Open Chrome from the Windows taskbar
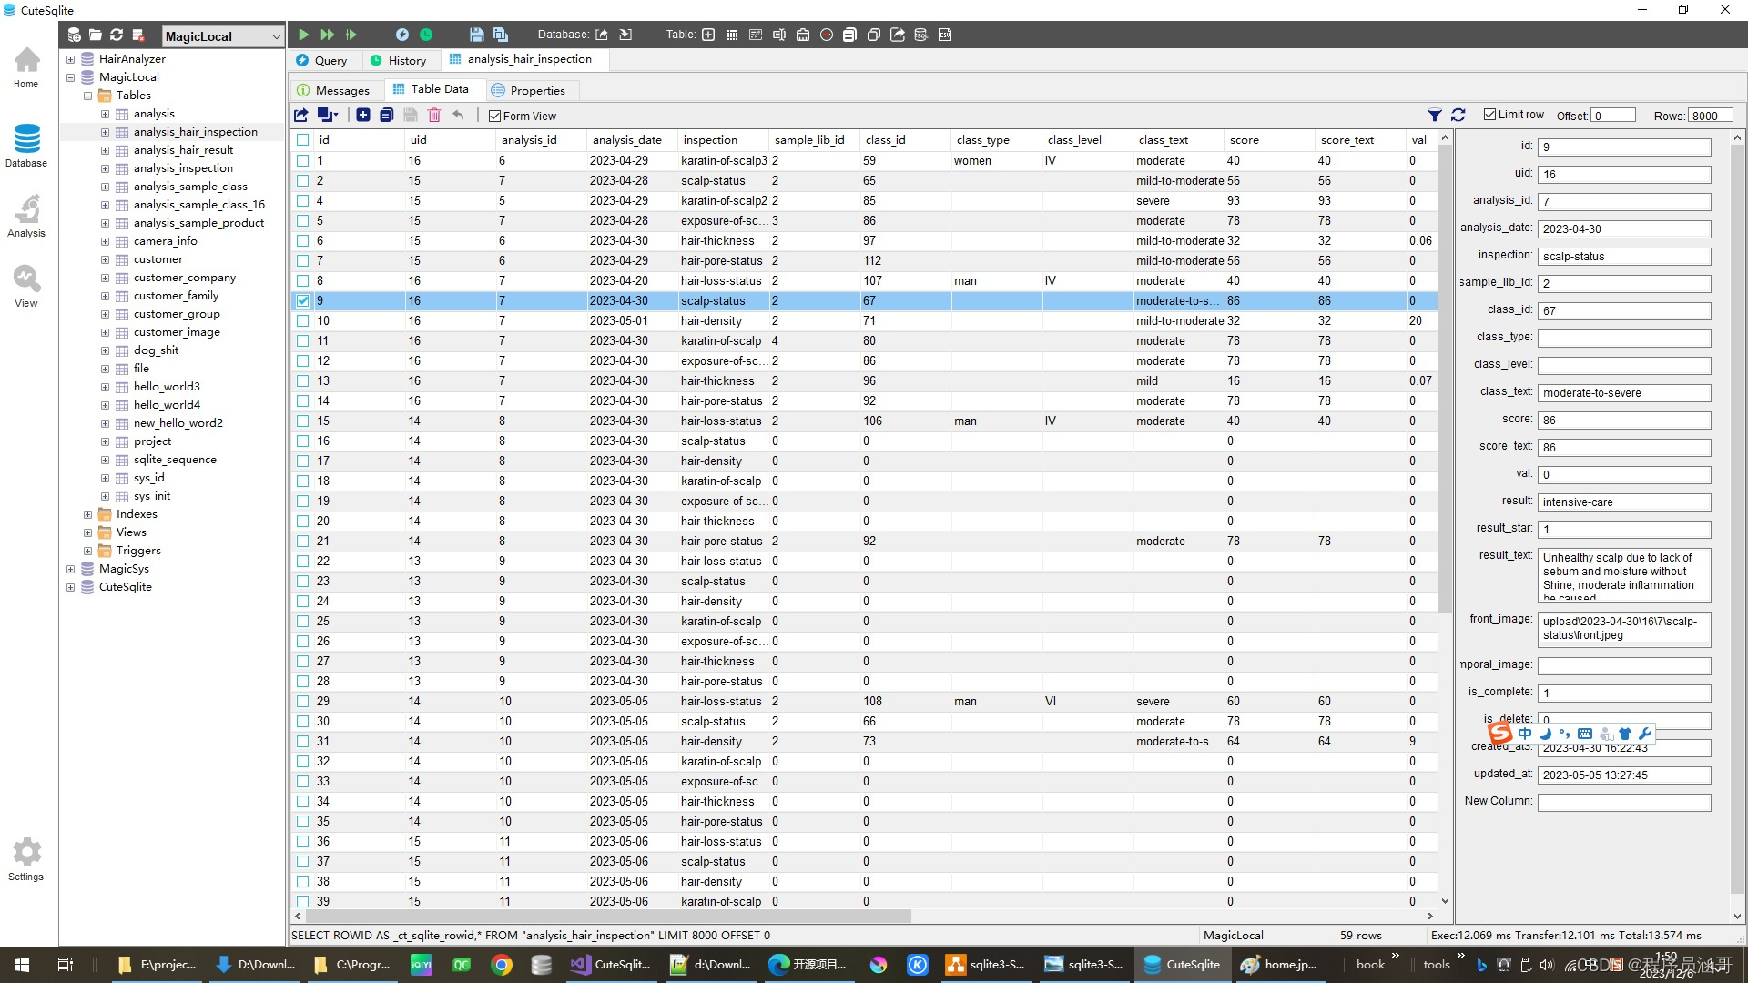The width and height of the screenshot is (1748, 983). (x=502, y=965)
